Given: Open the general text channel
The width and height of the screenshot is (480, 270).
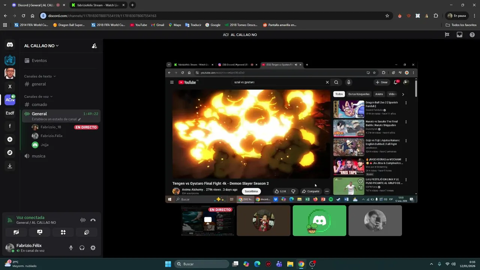Looking at the screenshot, I should (61, 84).
